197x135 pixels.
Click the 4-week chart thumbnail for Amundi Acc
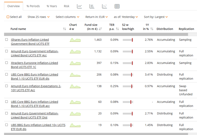75,52
